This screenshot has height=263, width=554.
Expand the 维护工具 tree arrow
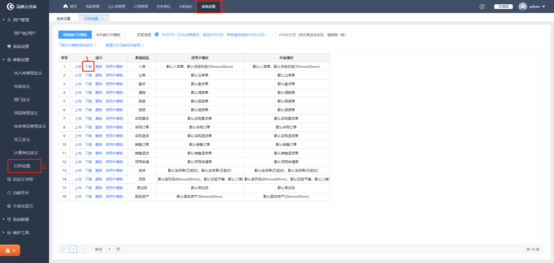click(x=3, y=233)
